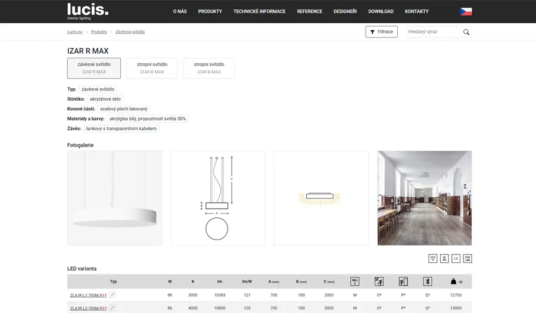Select the závěsné svítidlo IZAR R MAX variant

pyautogui.click(x=94, y=68)
